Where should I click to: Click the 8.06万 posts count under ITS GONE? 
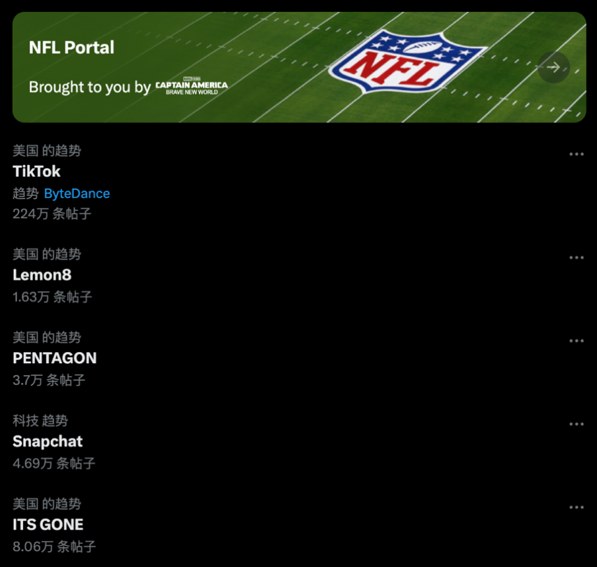pos(54,546)
